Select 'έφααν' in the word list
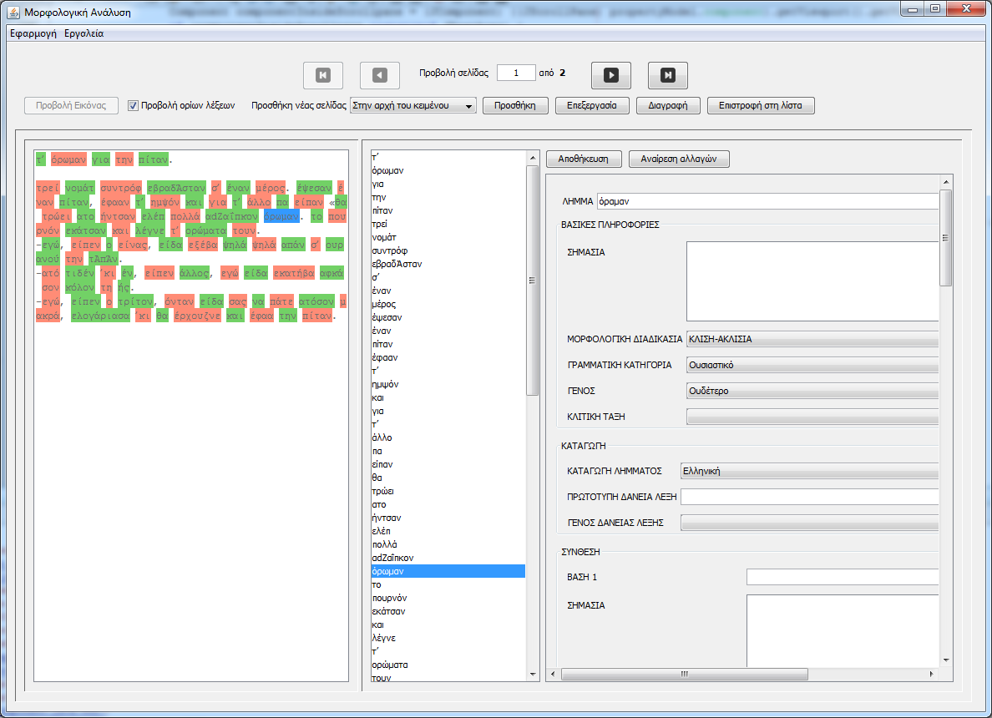 click(448, 357)
